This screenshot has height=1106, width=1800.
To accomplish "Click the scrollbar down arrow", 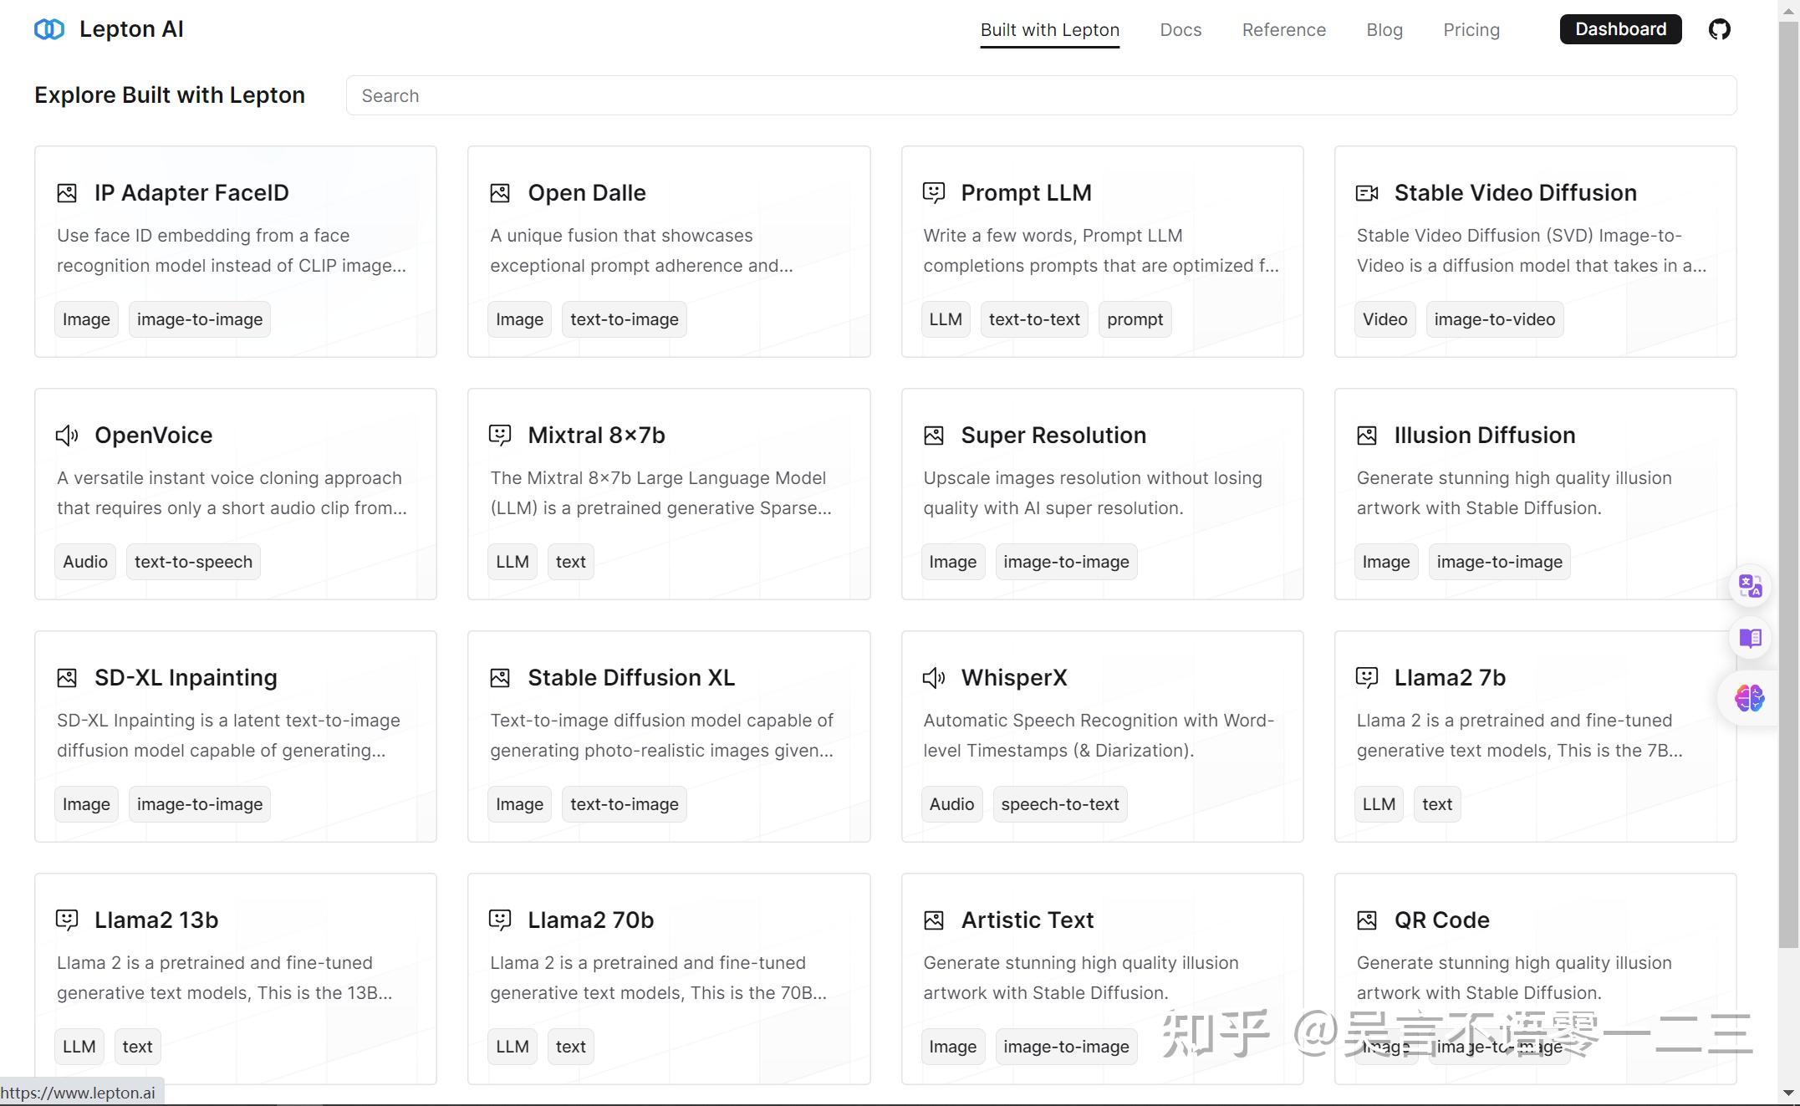I will coord(1788,1093).
